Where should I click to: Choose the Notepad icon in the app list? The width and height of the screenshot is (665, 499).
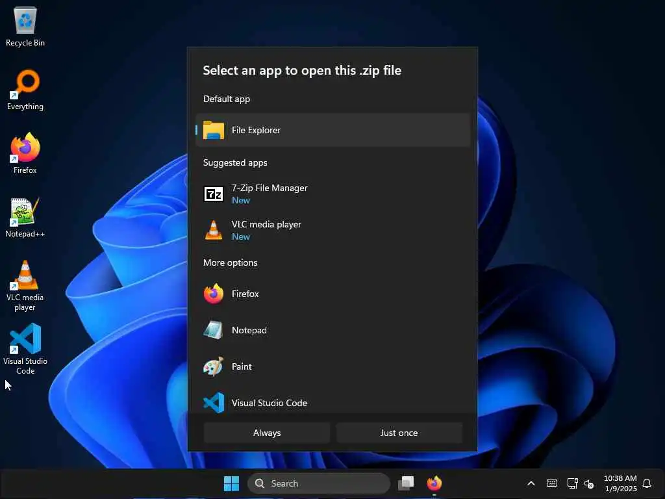click(x=213, y=330)
